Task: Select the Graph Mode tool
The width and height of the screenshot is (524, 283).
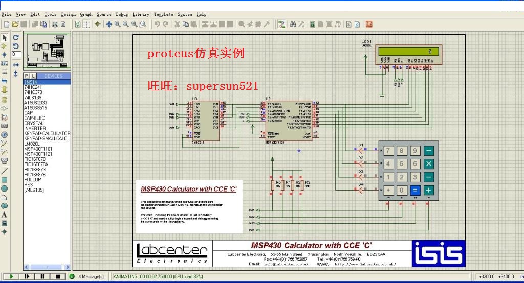Action: [x=4, y=117]
